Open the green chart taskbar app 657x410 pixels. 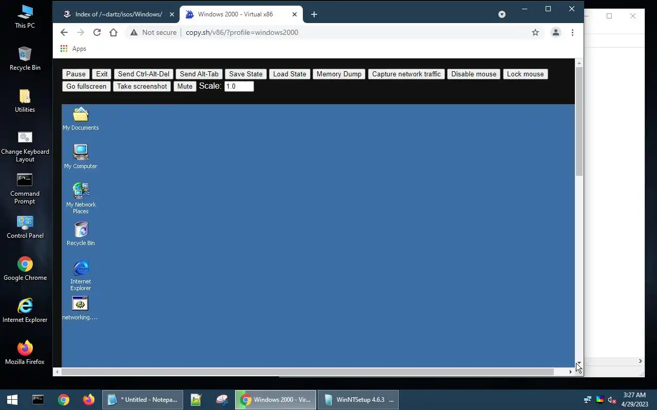(x=196, y=400)
